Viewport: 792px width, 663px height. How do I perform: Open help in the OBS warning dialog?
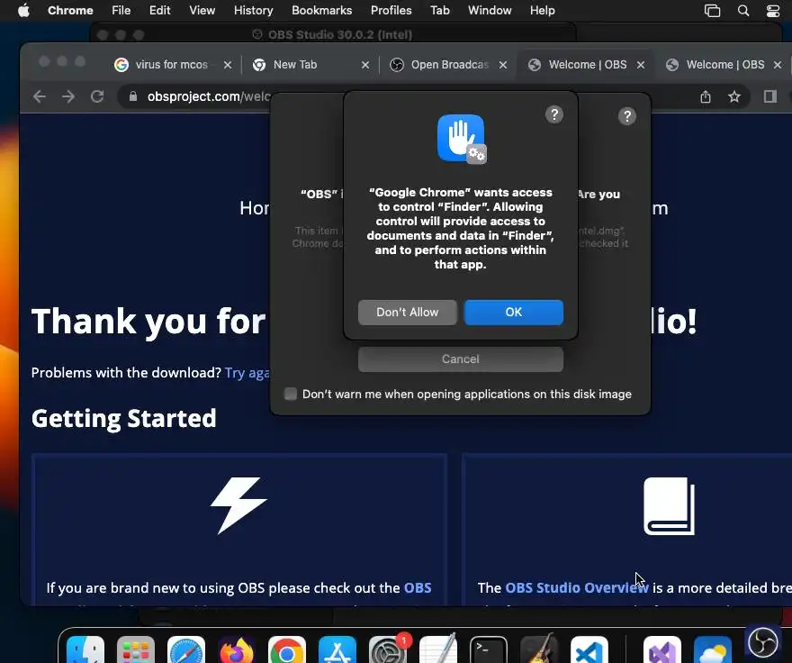click(626, 116)
